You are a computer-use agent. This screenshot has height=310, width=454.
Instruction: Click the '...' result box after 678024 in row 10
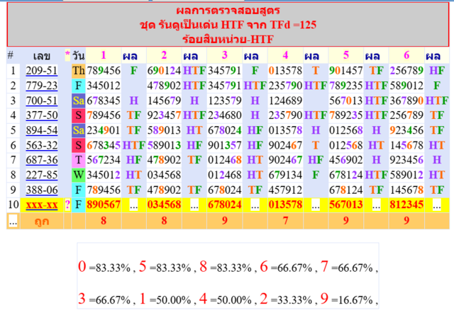click(x=255, y=205)
